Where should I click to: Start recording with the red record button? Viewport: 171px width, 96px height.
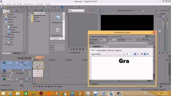point(34,86)
